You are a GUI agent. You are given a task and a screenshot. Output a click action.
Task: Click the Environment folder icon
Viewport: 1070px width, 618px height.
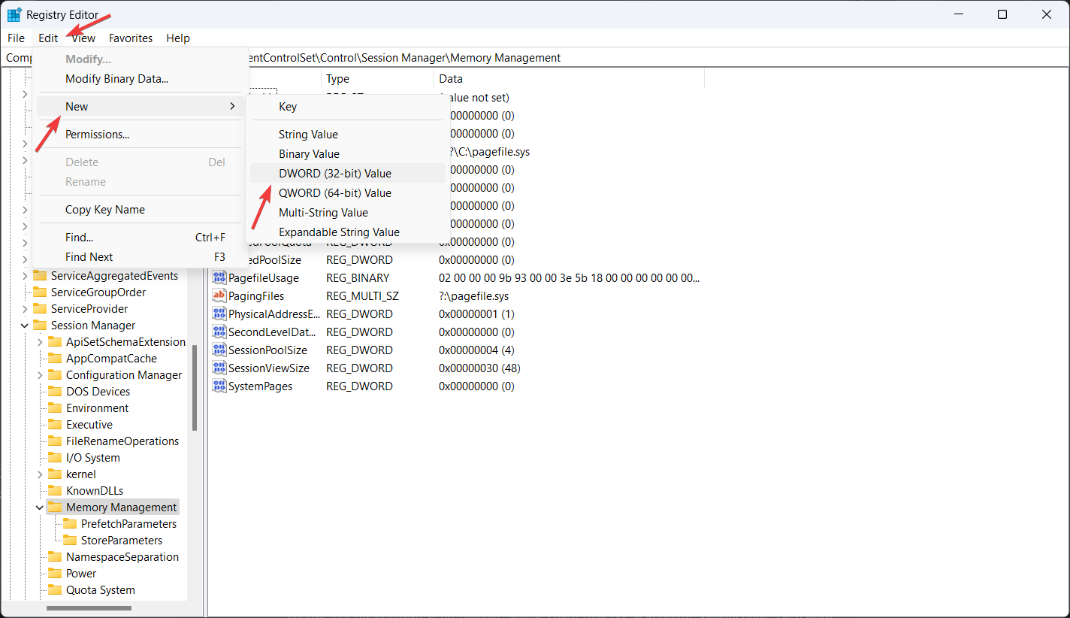click(54, 408)
